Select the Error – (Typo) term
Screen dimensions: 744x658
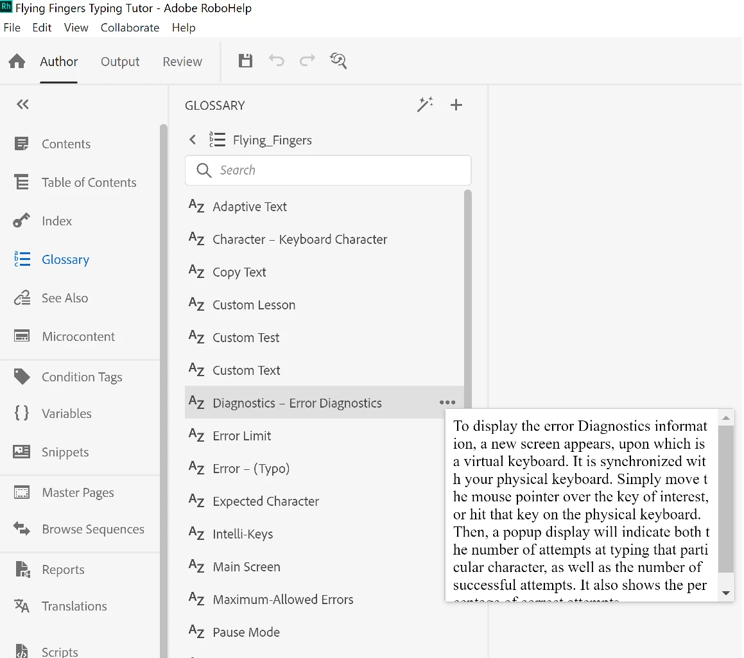[x=315, y=468]
